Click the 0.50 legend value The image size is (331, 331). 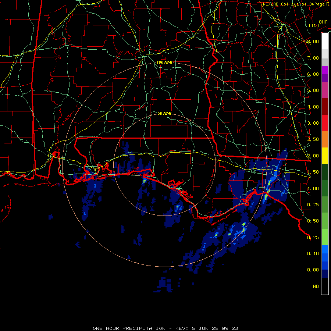[x=313, y=221]
